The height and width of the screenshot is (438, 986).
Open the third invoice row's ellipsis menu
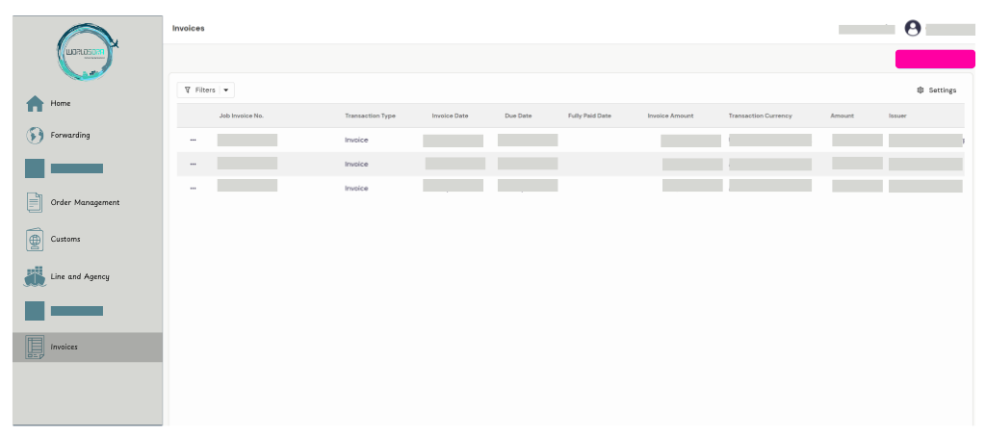[193, 188]
